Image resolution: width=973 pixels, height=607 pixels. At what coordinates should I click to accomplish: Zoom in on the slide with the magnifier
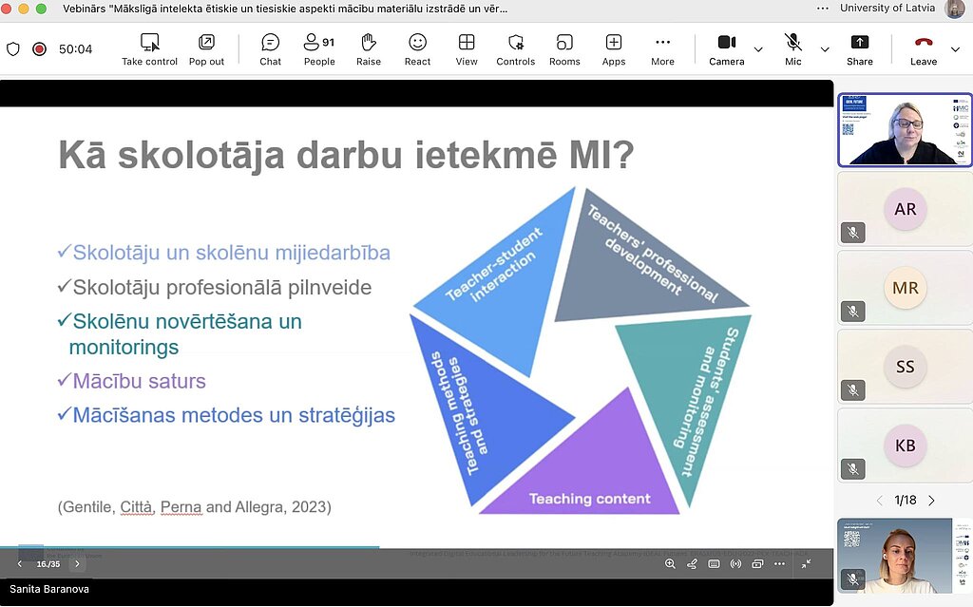pos(670,563)
